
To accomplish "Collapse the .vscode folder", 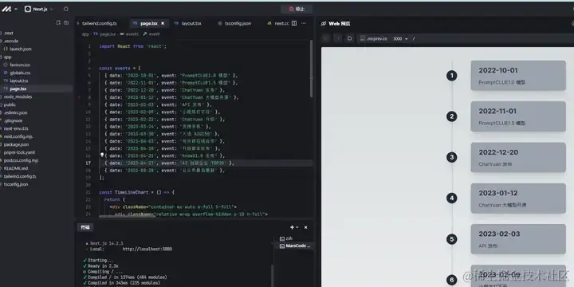I will coord(11,41).
